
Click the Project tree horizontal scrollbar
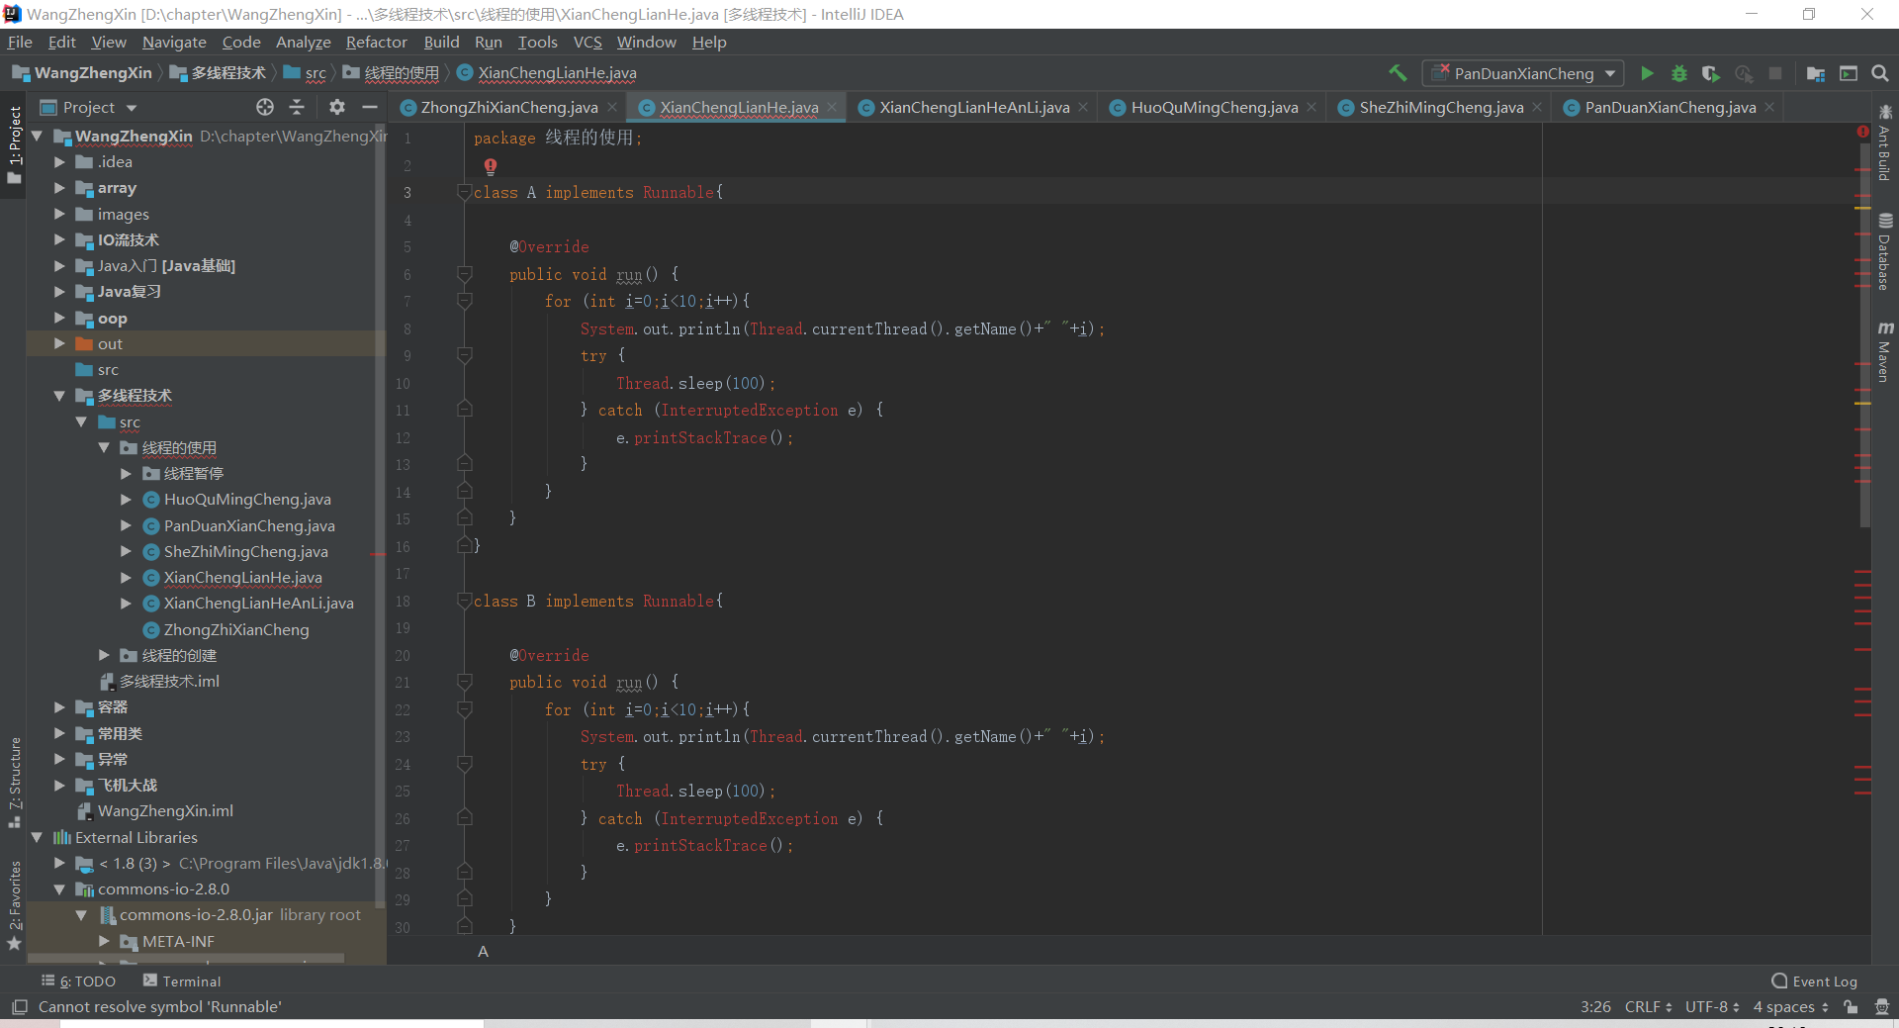click(186, 959)
